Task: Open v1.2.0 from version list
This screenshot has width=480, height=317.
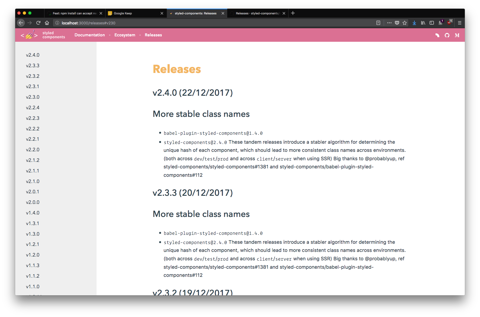Action: point(33,255)
